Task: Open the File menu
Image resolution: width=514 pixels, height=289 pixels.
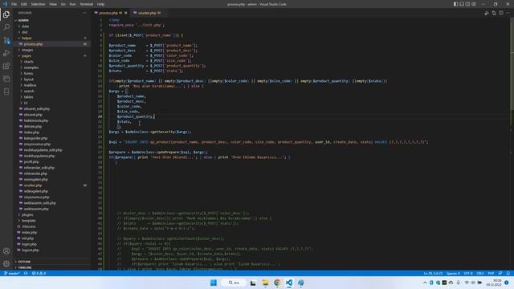Action: pos(14,4)
